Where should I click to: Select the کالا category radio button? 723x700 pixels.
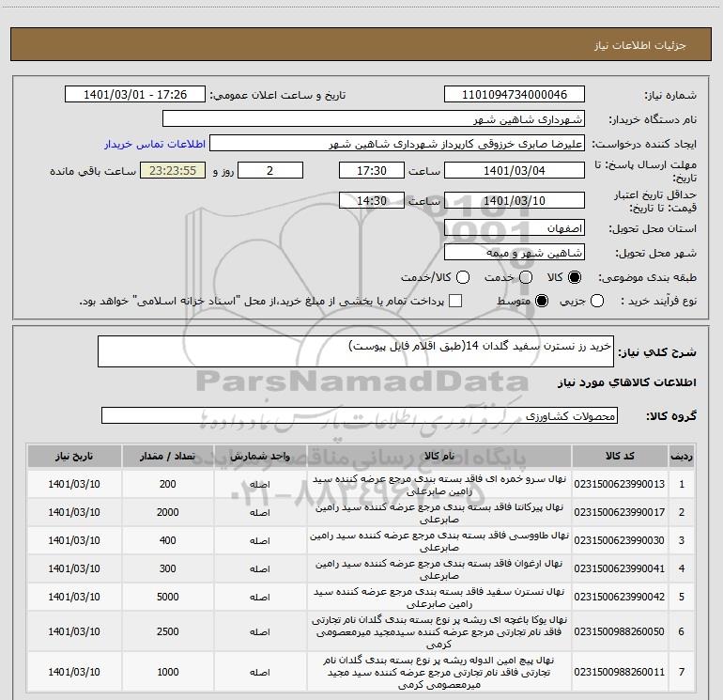point(575,277)
